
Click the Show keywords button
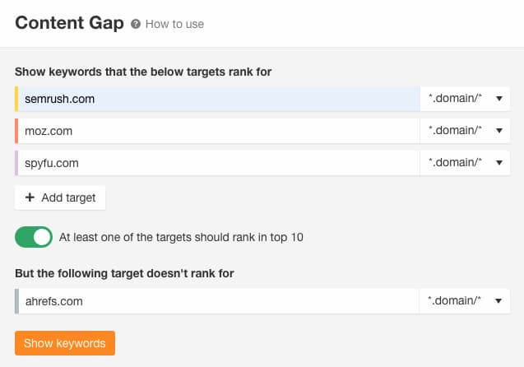(x=65, y=343)
